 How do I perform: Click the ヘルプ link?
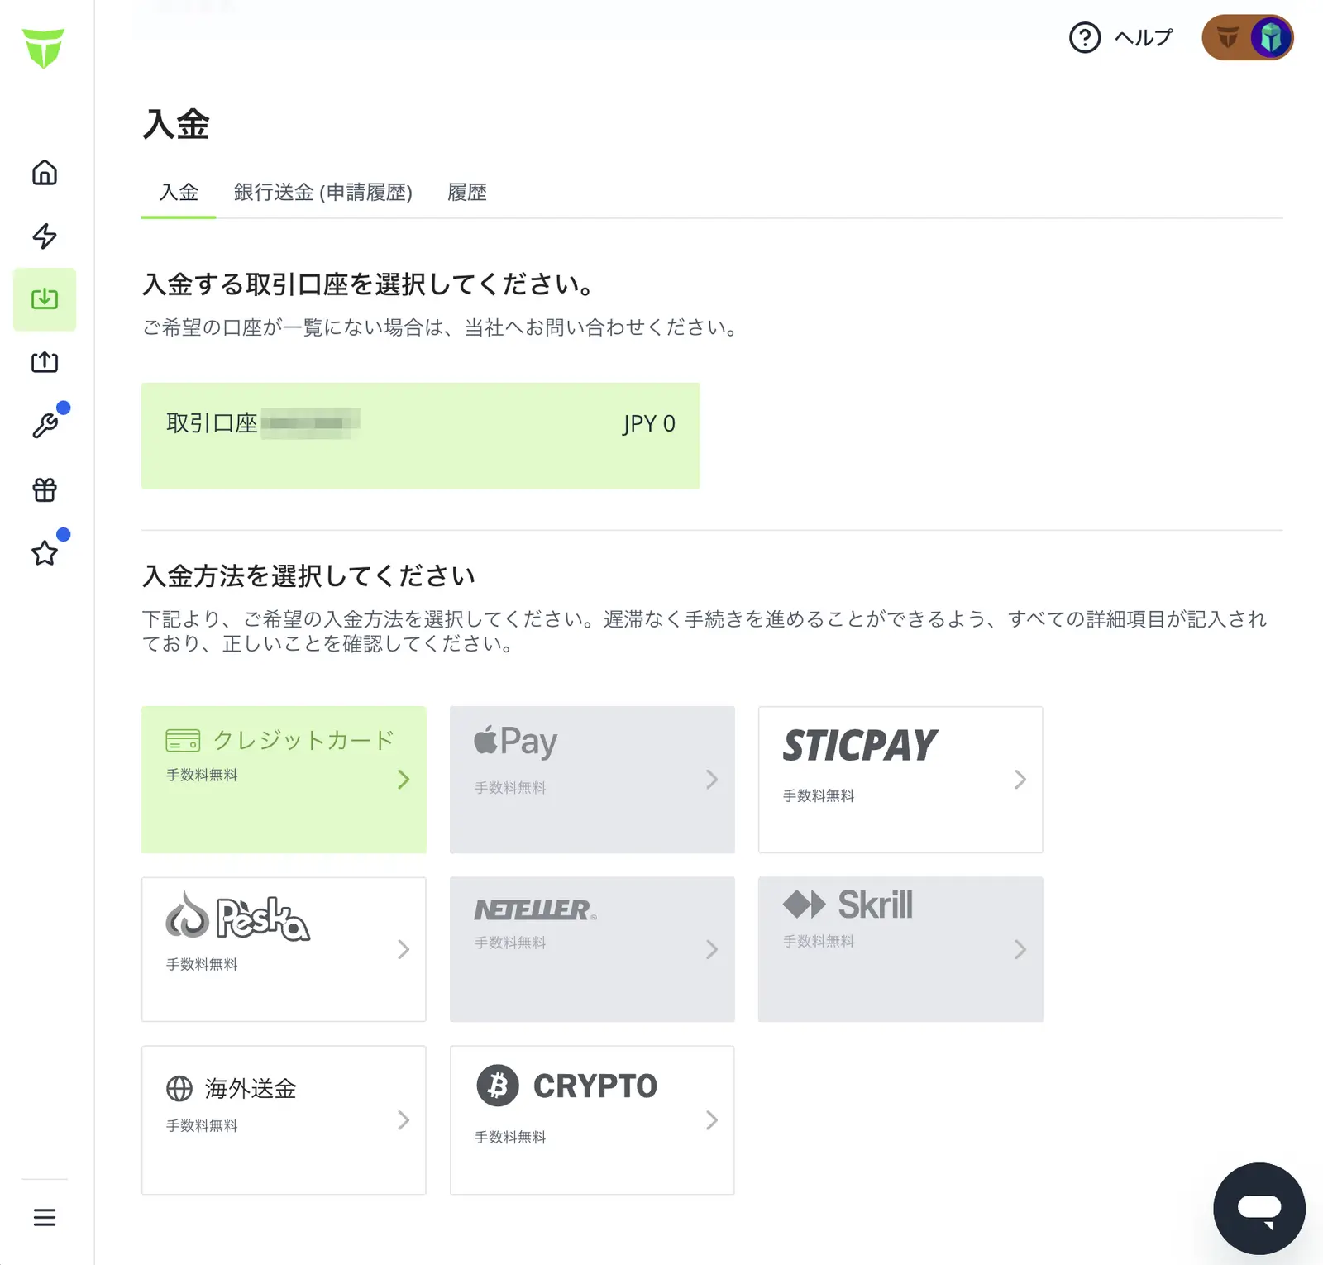[1144, 38]
